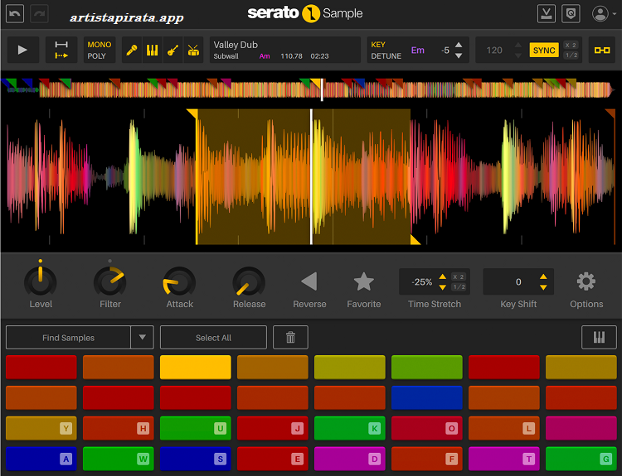
Task: Select the piano keys melody stem icon
Action: (x=153, y=50)
